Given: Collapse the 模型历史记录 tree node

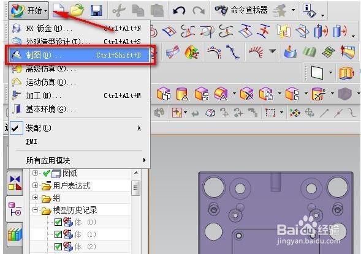Looking at the screenshot, I should 35,210.
